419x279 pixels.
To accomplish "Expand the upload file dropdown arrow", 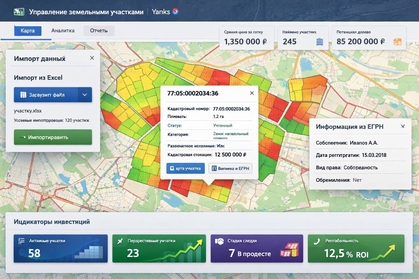I will pyautogui.click(x=85, y=95).
